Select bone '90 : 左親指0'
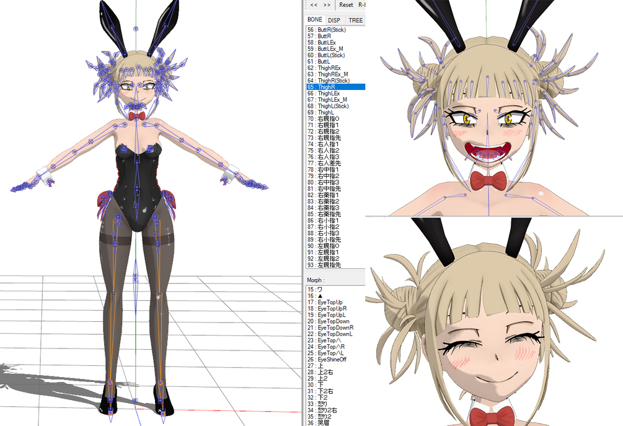Screen dimensions: 623x426 click(336, 246)
